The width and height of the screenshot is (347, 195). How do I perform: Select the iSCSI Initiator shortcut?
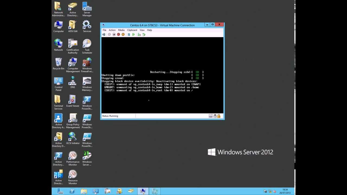73,138
